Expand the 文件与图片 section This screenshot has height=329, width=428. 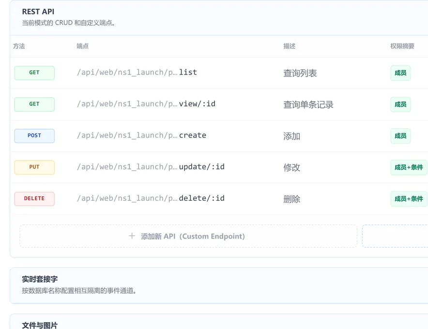219,322
